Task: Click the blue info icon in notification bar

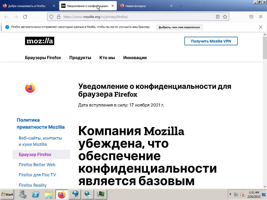Action: click(7, 27)
